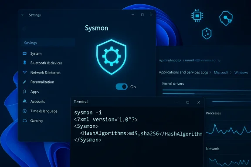Click the Network label in monitor panel
Screen dimensions: 251x167
click(x=212, y=149)
